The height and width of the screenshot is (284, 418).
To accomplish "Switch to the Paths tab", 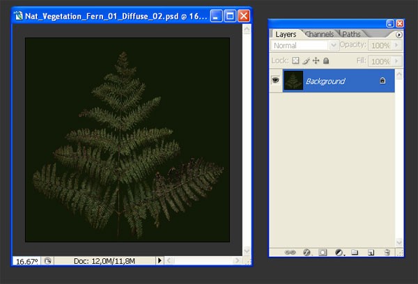I will (x=351, y=34).
